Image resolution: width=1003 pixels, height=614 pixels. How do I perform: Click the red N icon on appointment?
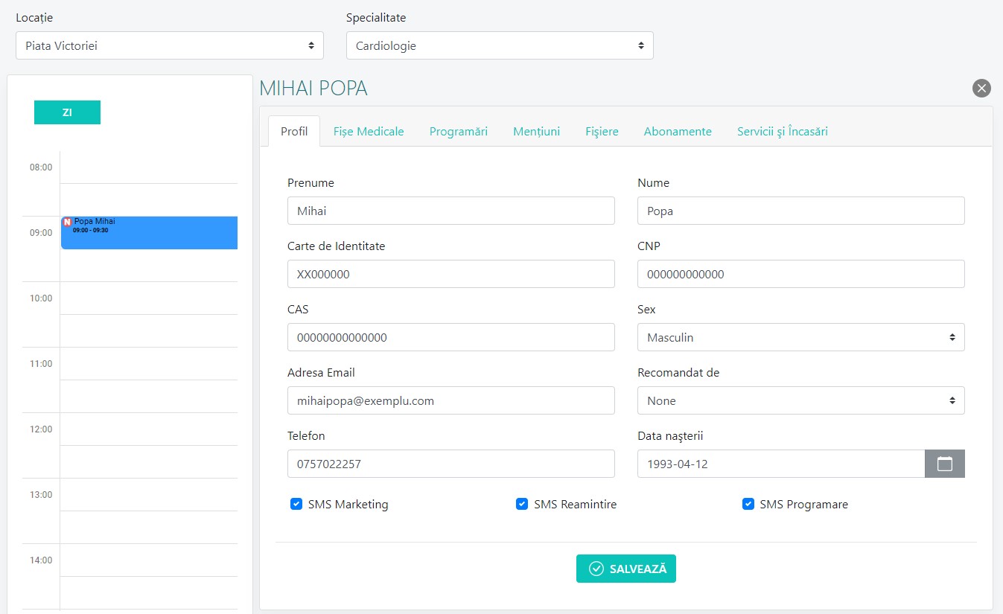[x=67, y=222]
